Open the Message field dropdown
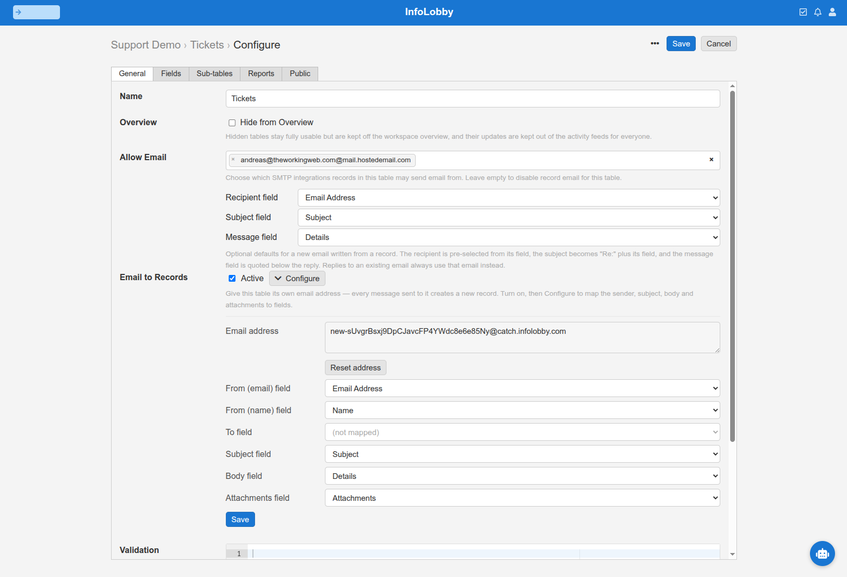This screenshot has height=577, width=847. pyautogui.click(x=509, y=237)
